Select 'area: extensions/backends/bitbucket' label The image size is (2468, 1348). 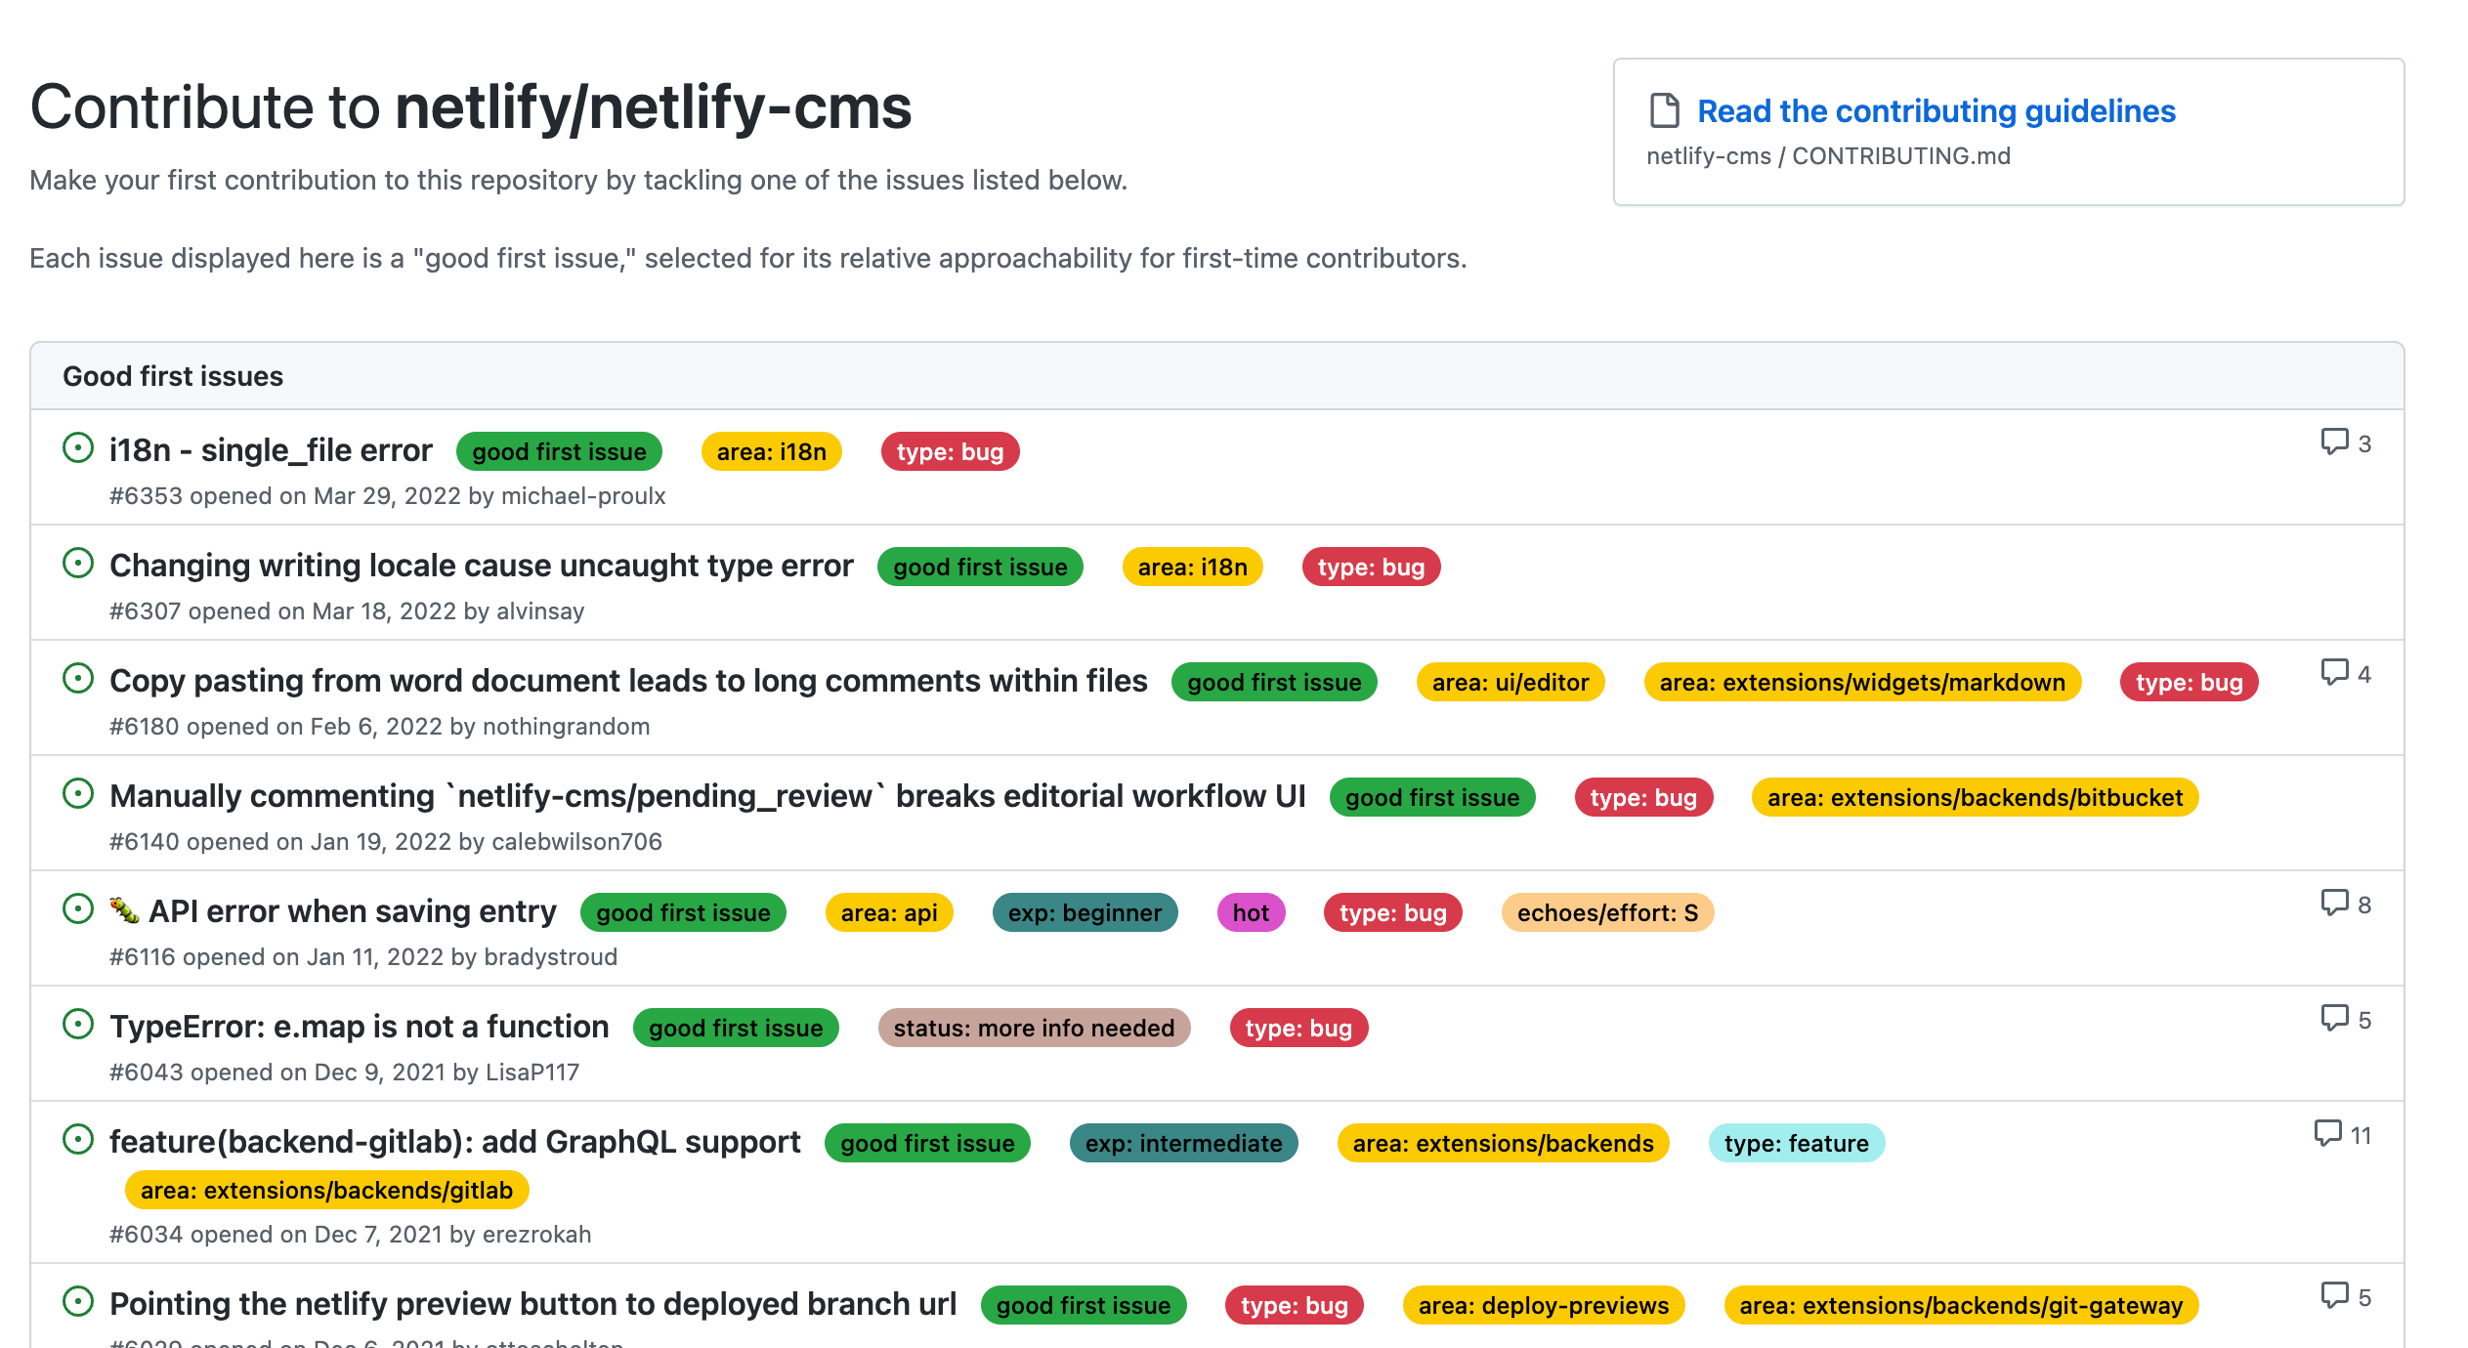pos(1975,797)
